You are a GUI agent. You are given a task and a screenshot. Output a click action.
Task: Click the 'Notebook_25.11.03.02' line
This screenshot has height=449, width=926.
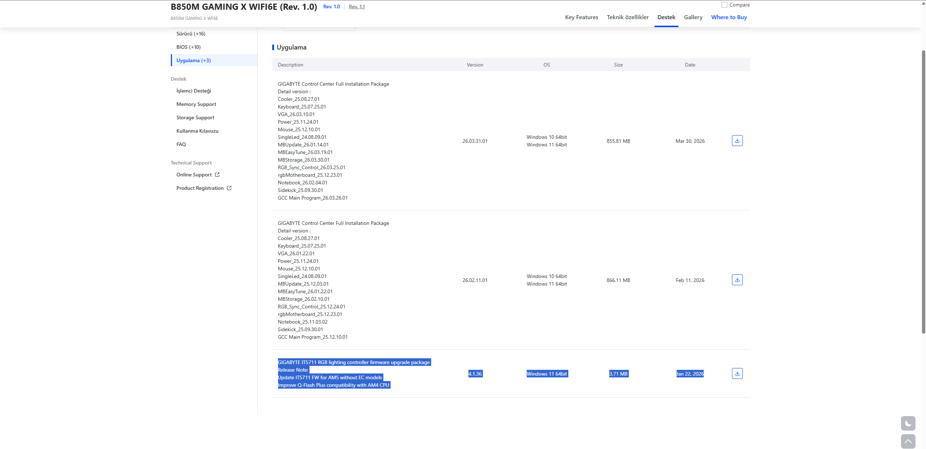(303, 322)
